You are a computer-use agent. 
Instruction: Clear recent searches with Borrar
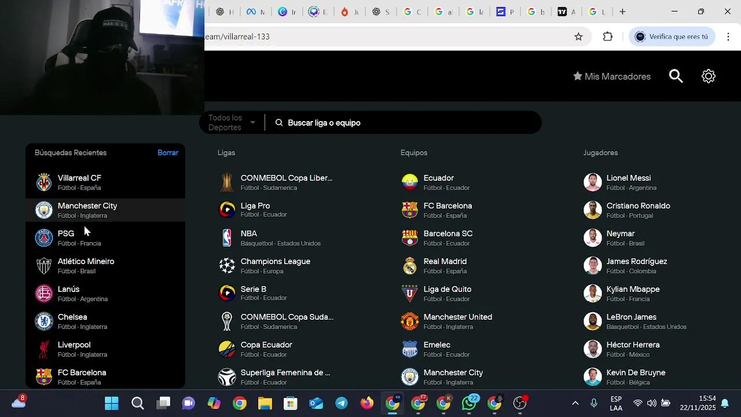[168, 153]
